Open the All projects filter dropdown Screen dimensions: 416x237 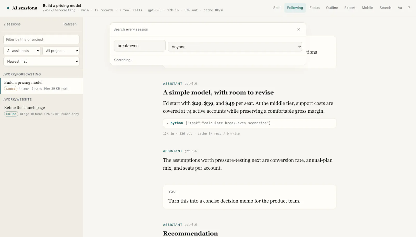[61, 51]
